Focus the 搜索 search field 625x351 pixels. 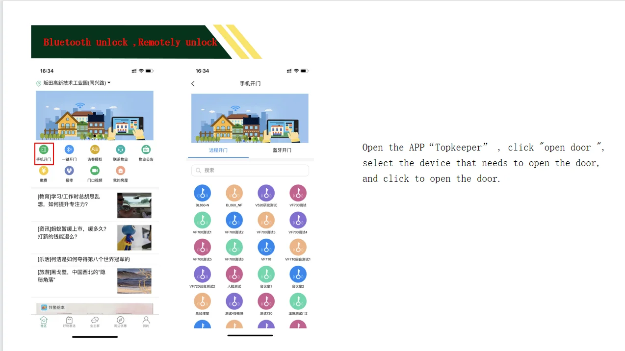click(x=250, y=170)
